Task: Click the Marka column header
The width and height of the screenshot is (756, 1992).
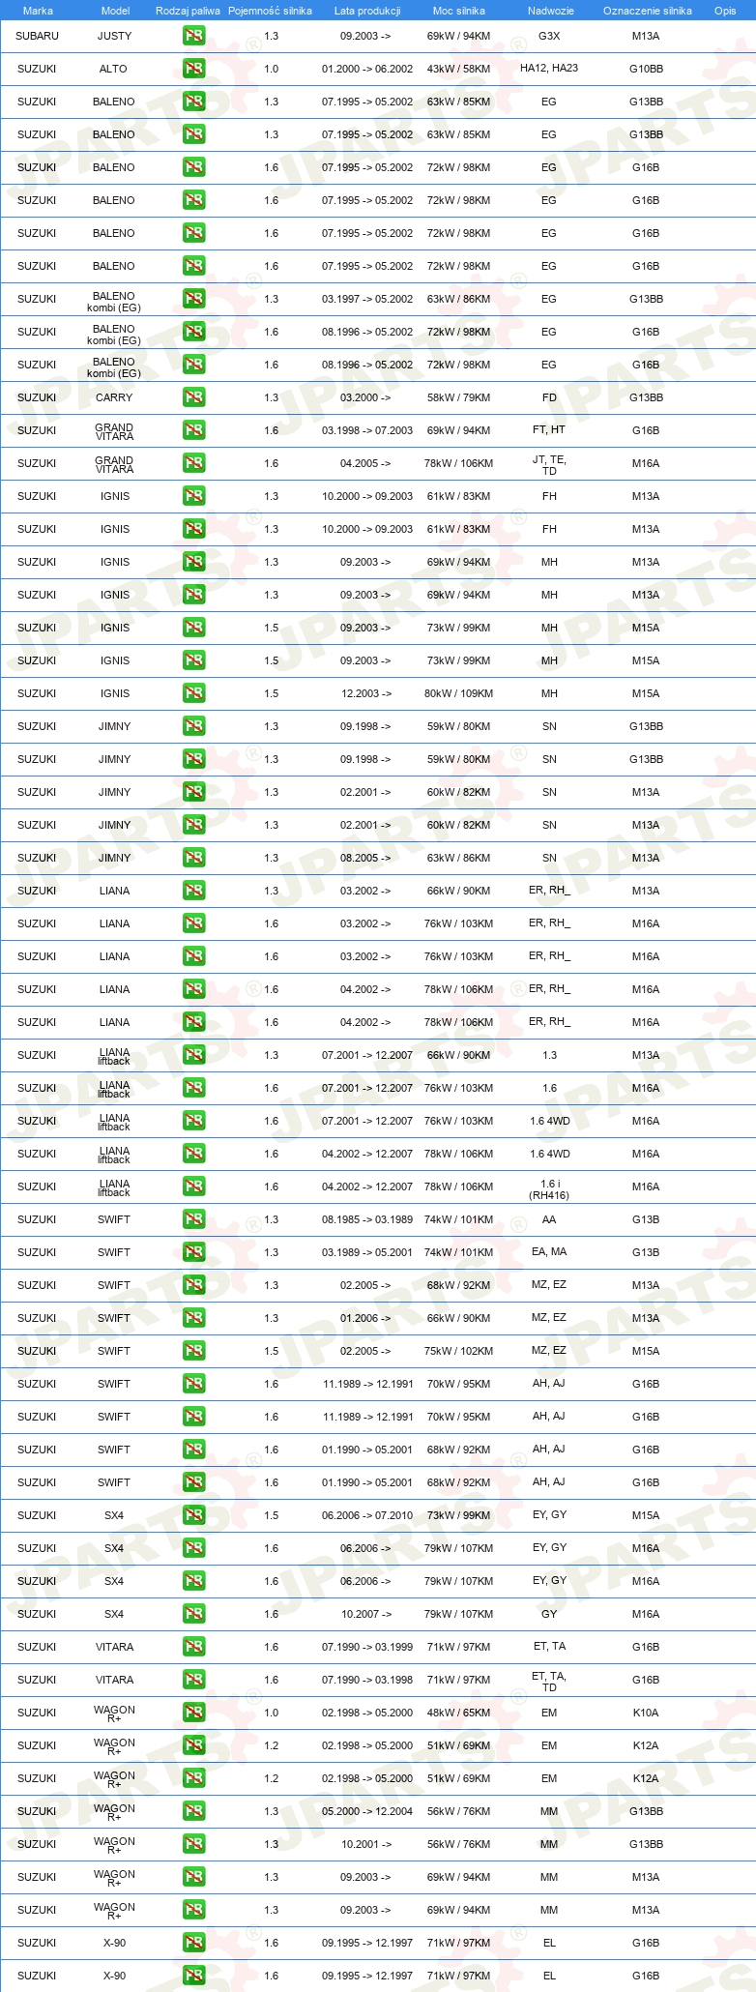Action: click(x=38, y=11)
